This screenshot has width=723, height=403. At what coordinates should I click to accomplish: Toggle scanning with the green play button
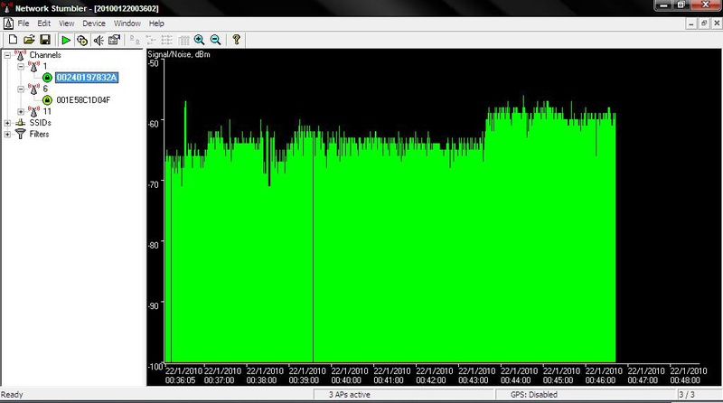pyautogui.click(x=66, y=40)
